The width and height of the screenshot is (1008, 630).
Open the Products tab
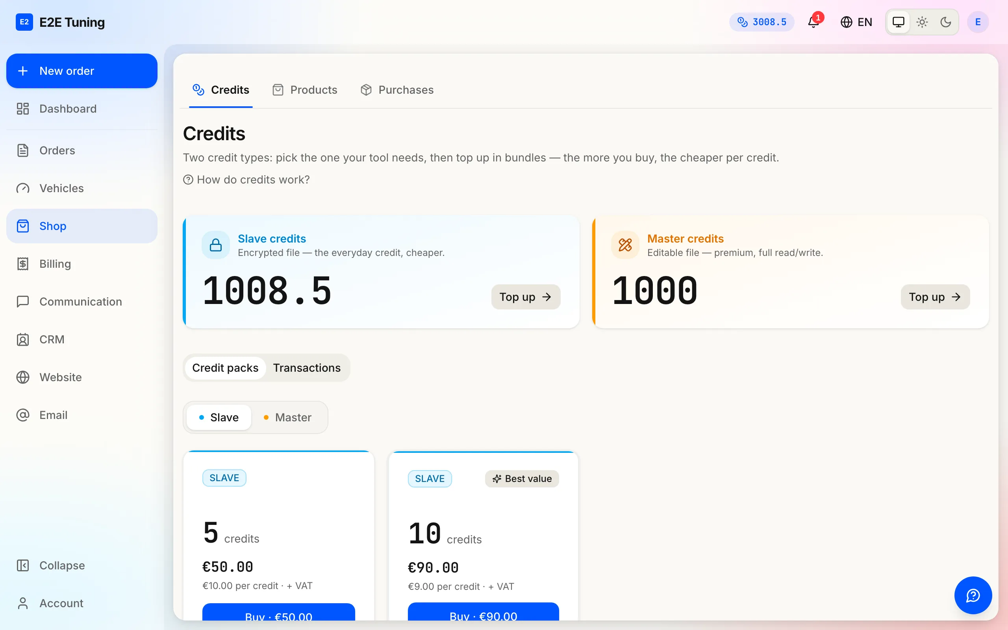click(305, 90)
